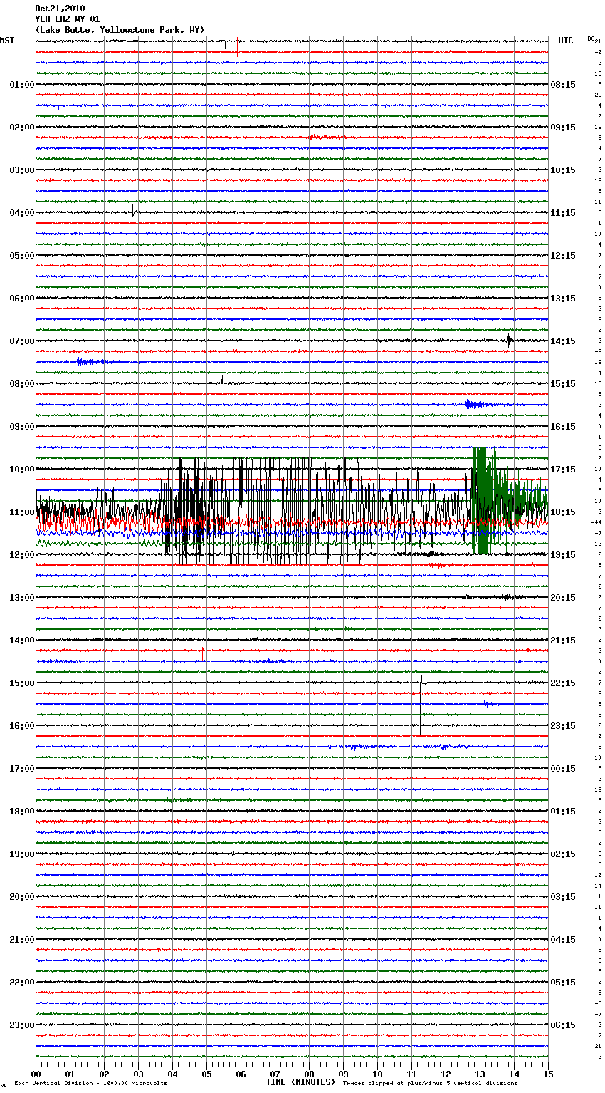605x1093 pixels.
Task: Click the 11:15 UTC time label
Action: [x=563, y=213]
